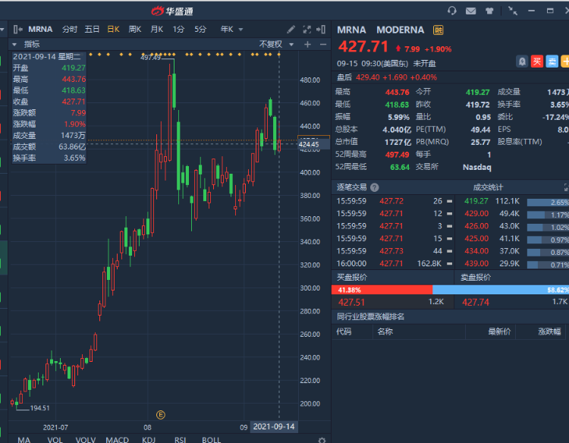The width and height of the screenshot is (569, 443).
Task: Click the red 买 buy button
Action: tap(536, 61)
